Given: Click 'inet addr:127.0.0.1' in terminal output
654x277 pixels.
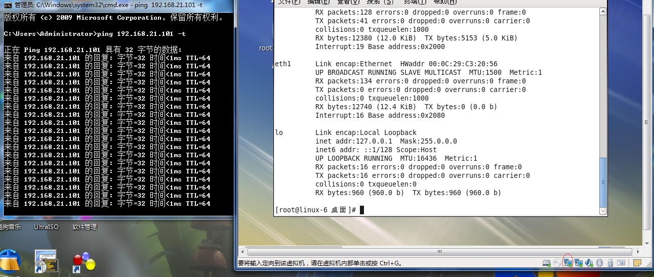Looking at the screenshot, I should pyautogui.click(x=354, y=141).
